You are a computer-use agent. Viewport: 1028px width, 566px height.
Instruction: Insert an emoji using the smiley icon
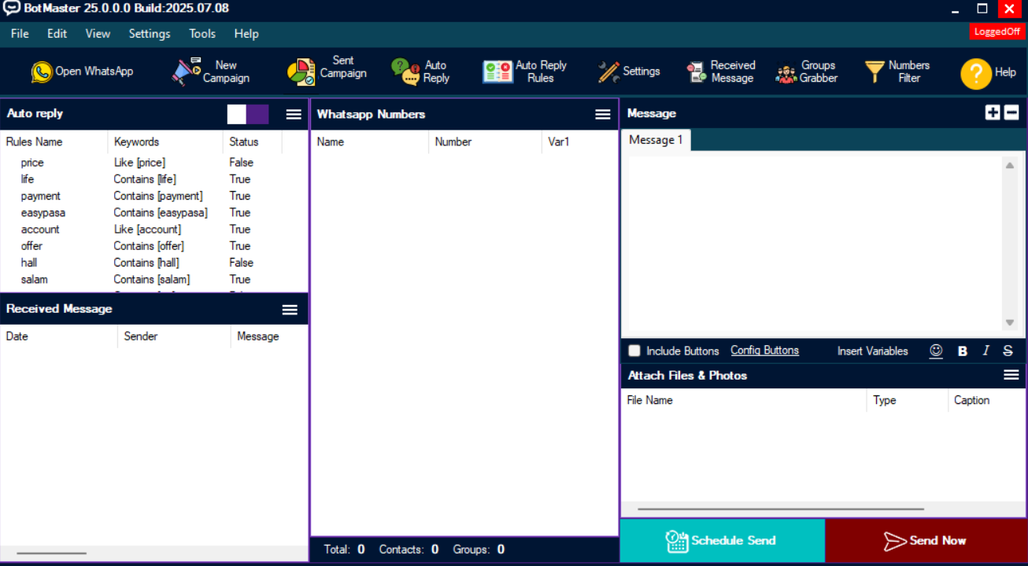pos(936,351)
